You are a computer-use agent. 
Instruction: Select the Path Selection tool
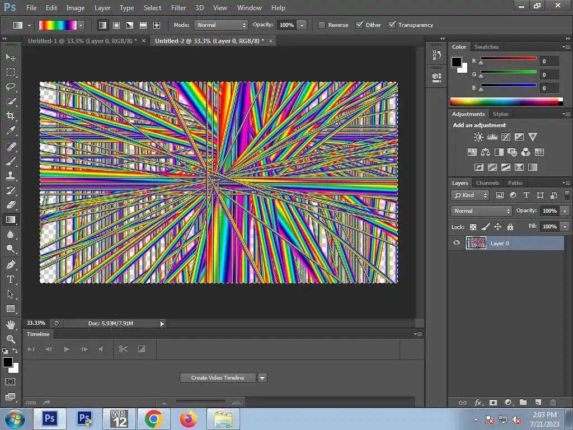pyautogui.click(x=11, y=294)
